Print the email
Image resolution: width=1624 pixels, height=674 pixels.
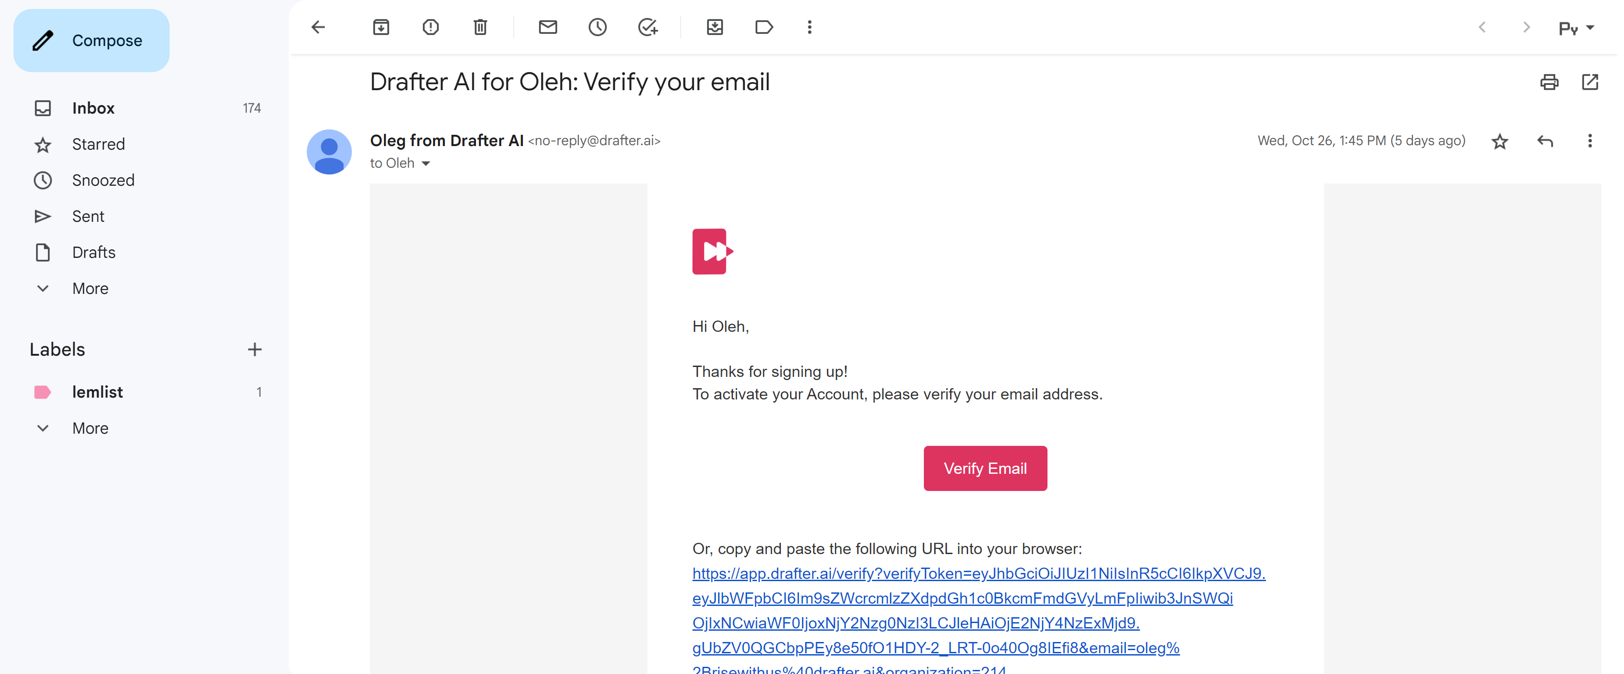pyautogui.click(x=1549, y=82)
